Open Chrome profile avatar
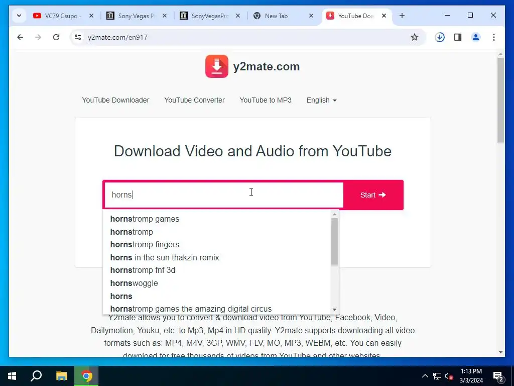This screenshot has width=514, height=386. 476,37
